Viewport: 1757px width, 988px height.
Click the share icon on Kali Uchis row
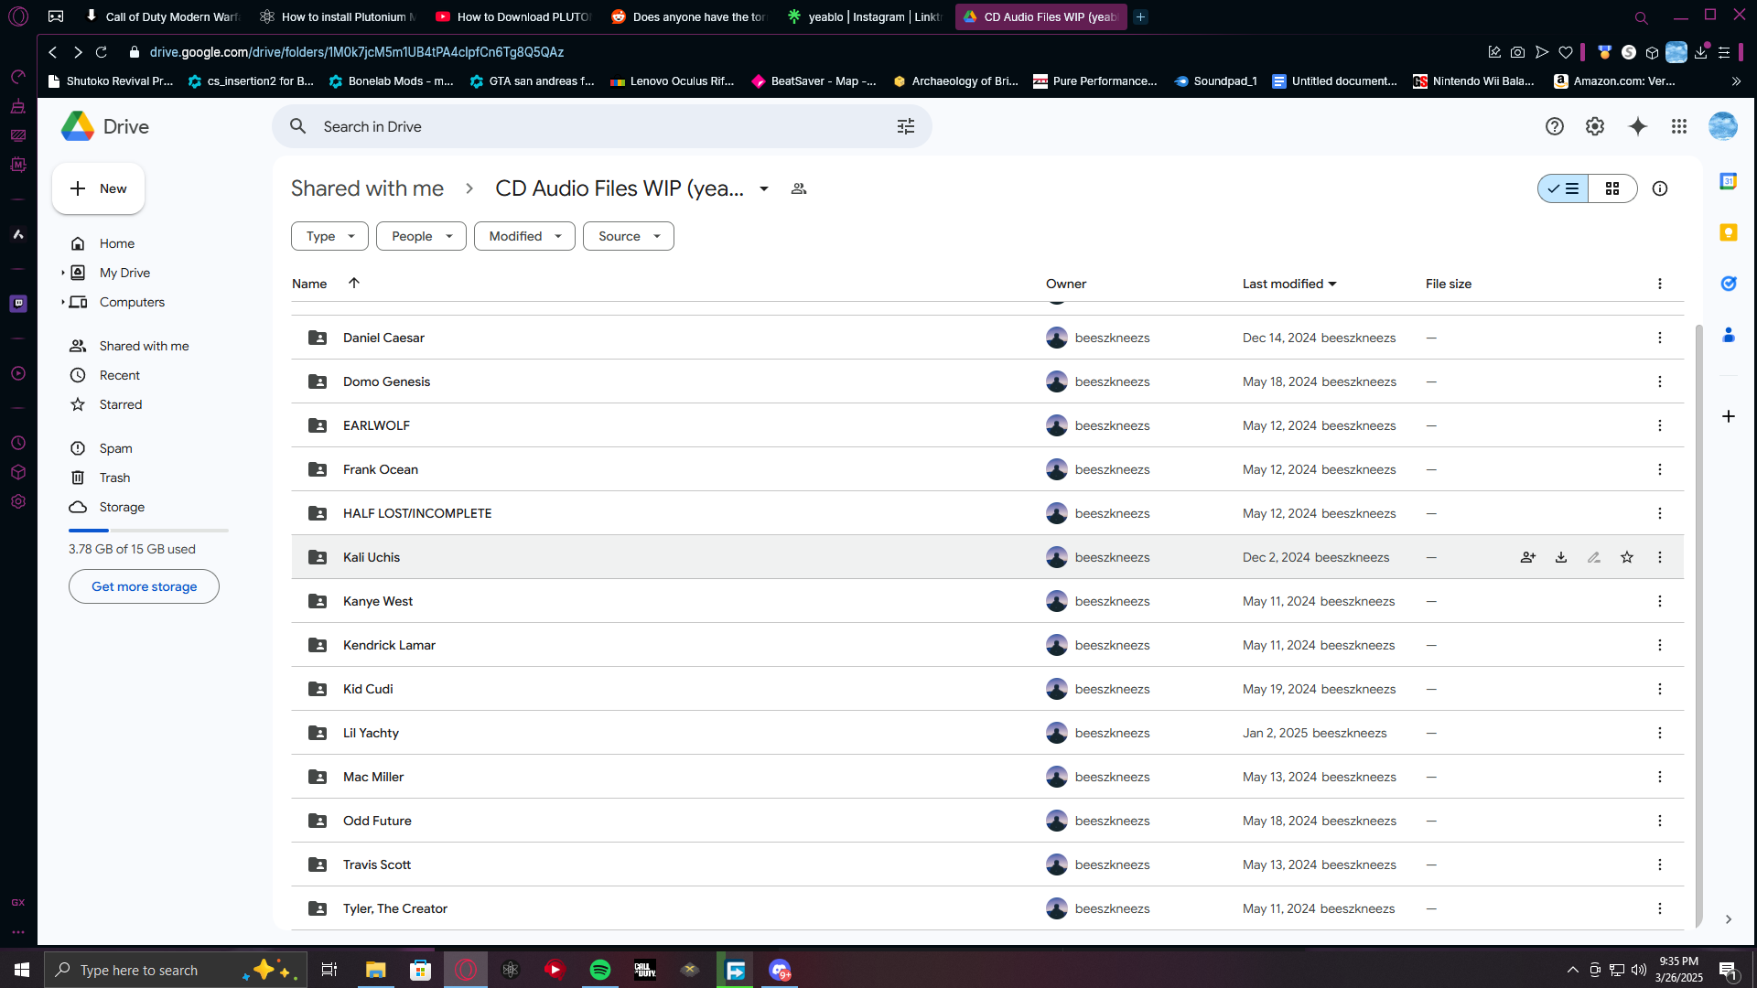pos(1527,557)
